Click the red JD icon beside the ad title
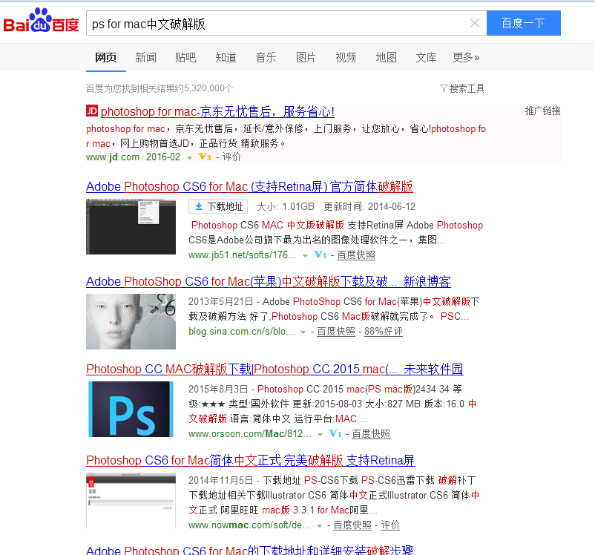595x555 pixels. pos(92,111)
